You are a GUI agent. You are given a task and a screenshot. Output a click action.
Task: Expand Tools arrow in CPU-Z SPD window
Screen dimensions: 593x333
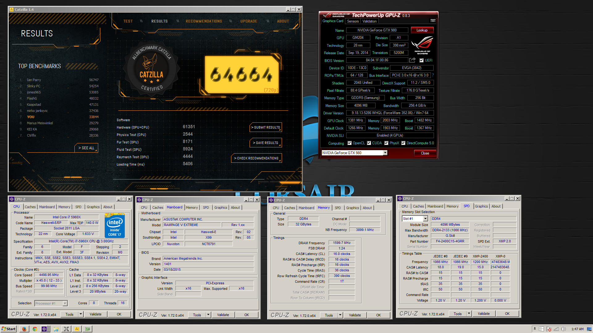click(x=469, y=314)
